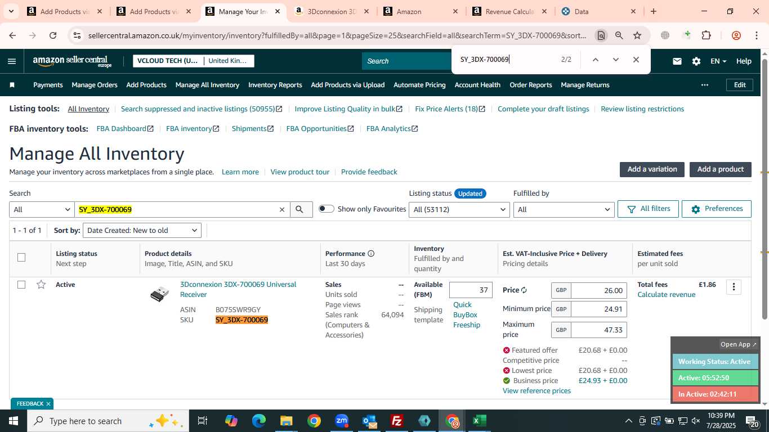Click the available quantity 37 field

pos(471,290)
